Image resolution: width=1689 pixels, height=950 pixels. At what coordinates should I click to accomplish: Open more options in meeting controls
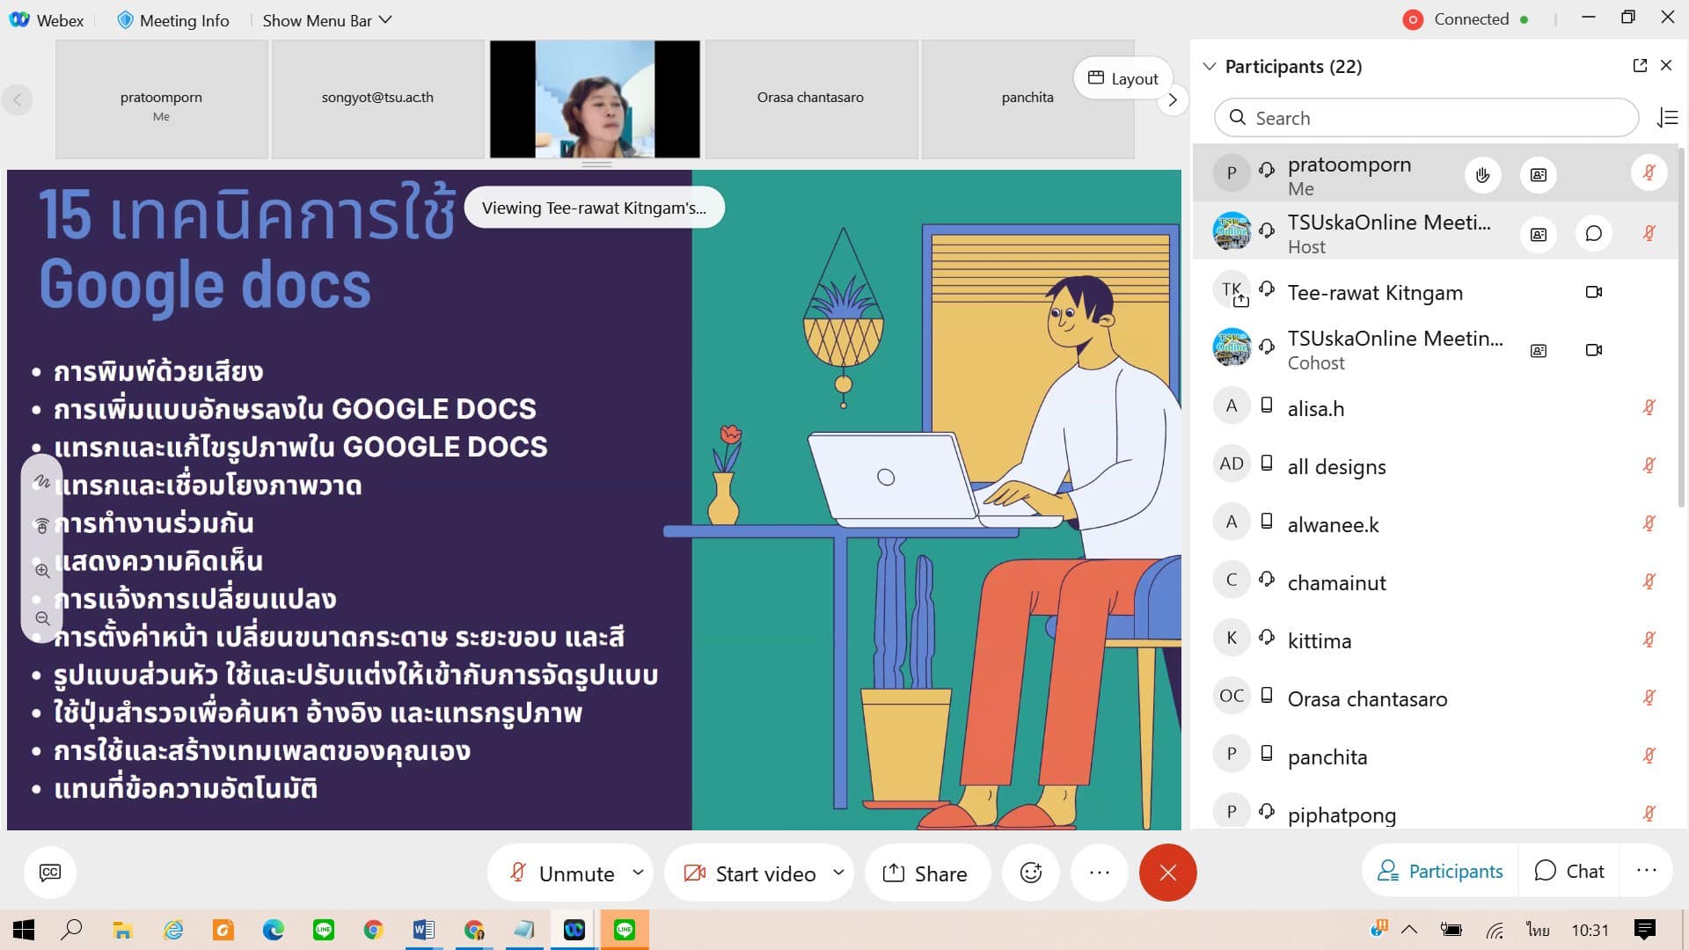tap(1100, 873)
